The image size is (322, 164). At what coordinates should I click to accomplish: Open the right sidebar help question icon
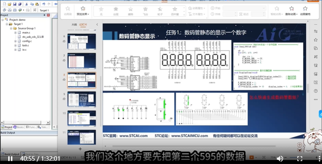click(316, 91)
